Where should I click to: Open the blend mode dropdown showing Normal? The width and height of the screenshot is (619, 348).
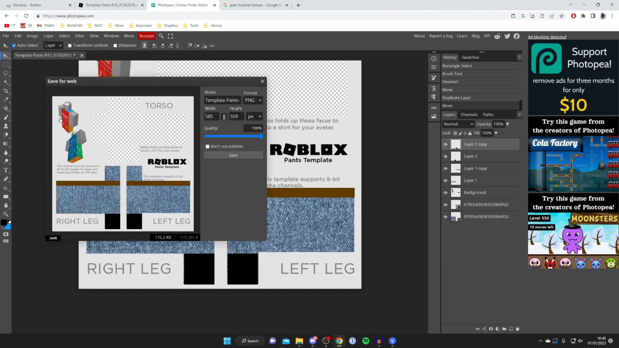click(x=458, y=124)
